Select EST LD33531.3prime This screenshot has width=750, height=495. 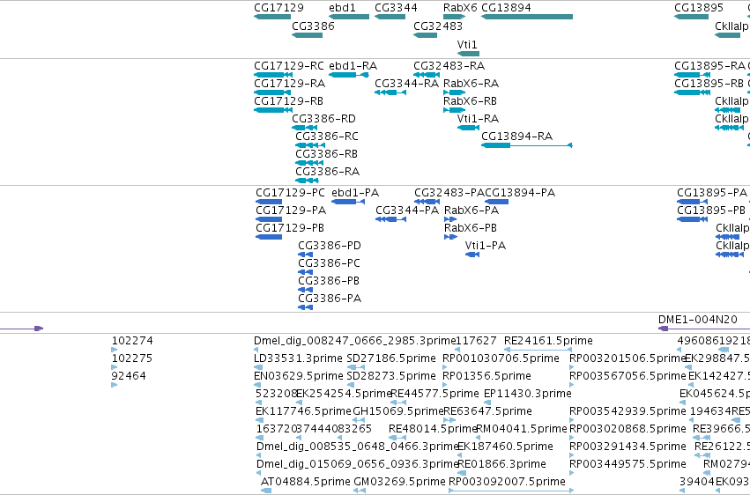click(x=258, y=368)
